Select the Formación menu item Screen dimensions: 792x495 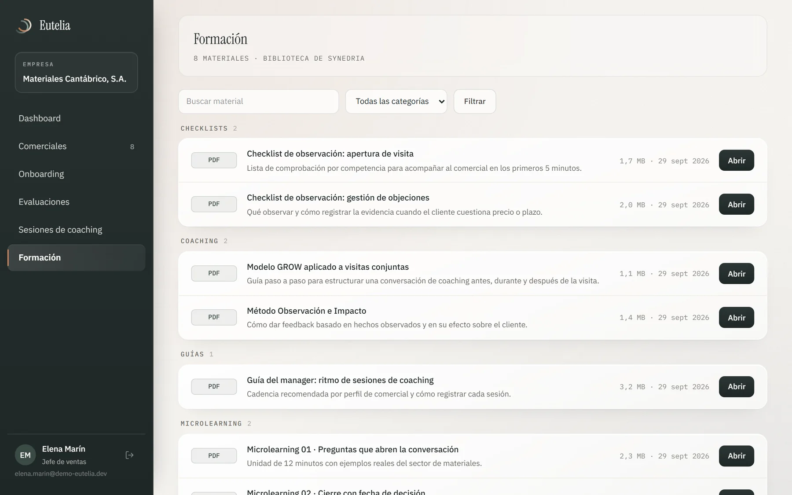tap(76, 257)
